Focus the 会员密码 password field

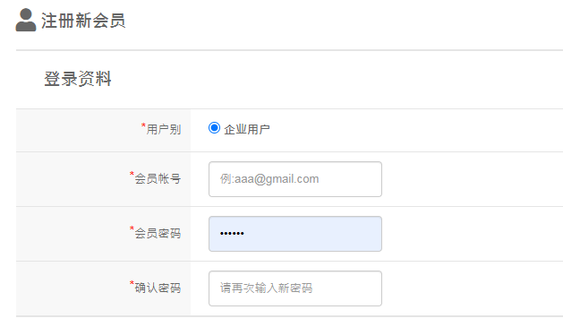point(295,234)
